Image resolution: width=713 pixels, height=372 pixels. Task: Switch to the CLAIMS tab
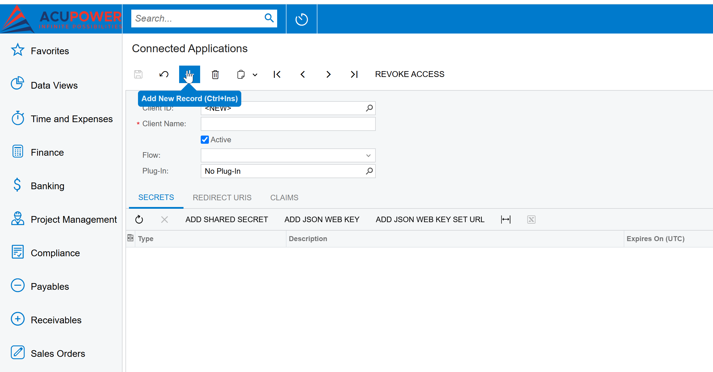284,198
